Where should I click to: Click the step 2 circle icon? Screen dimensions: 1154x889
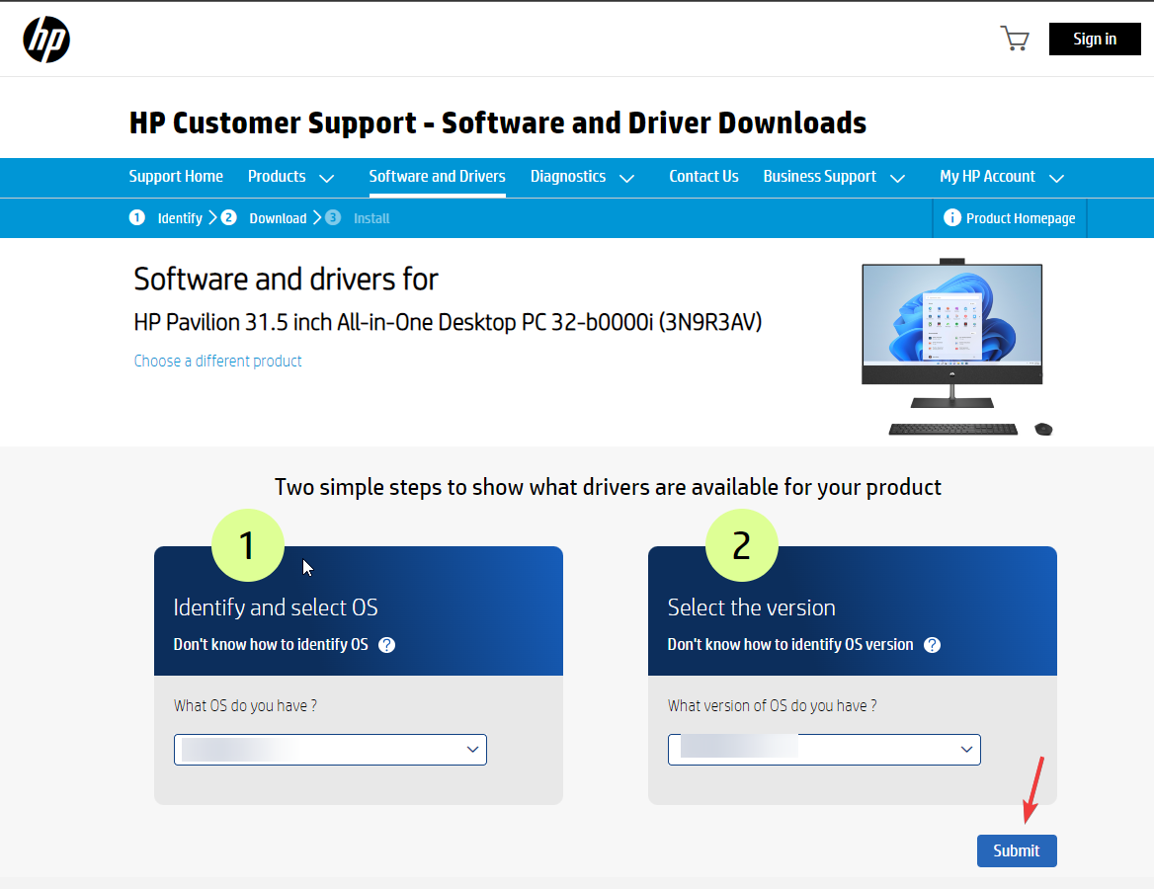pos(229,218)
